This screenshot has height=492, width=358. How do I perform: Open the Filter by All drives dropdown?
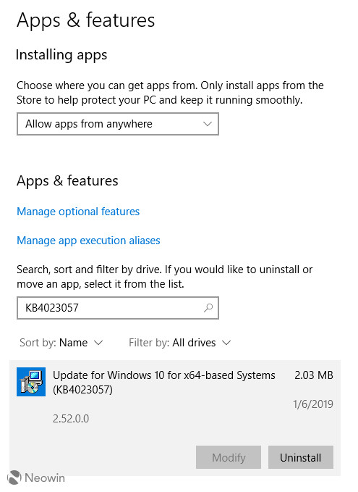point(180,343)
